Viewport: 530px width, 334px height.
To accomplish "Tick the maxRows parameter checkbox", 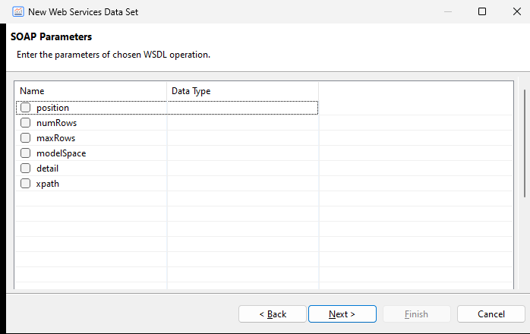I will 25,138.
